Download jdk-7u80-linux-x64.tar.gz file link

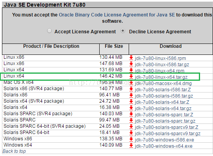[x=161, y=77]
